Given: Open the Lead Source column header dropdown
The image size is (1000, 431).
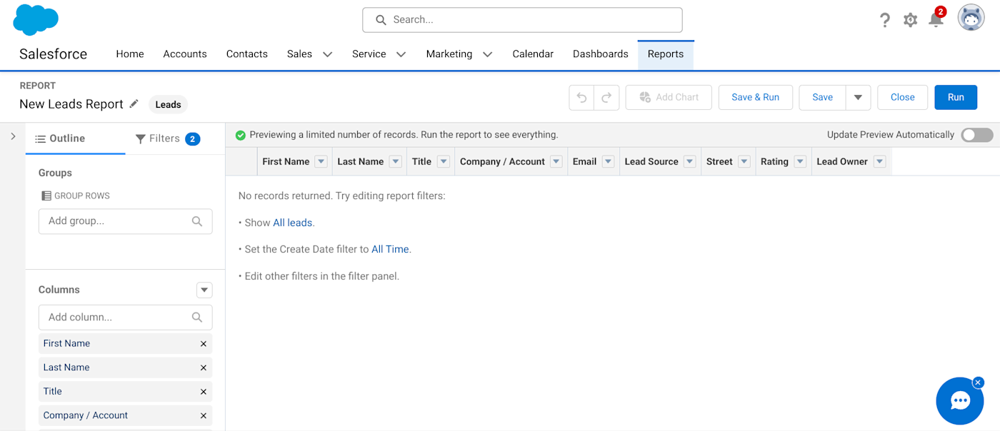Looking at the screenshot, I should point(689,162).
